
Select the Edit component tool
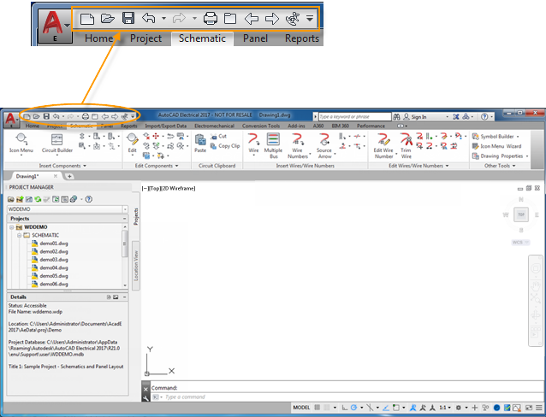(133, 143)
